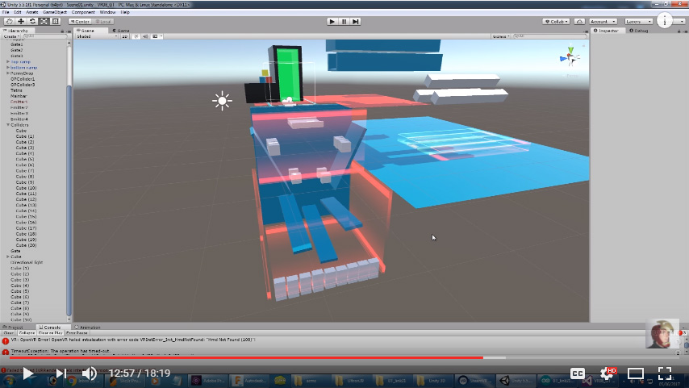This screenshot has width=689, height=388.
Task: Expand the Colliders object in Hierarchy
Action: click(x=7, y=125)
